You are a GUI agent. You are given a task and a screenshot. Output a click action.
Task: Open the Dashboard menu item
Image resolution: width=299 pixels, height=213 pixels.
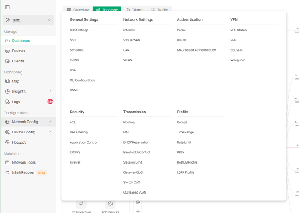click(28, 41)
